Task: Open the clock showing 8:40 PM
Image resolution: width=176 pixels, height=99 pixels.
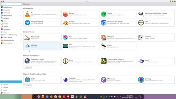Action: coord(130,97)
